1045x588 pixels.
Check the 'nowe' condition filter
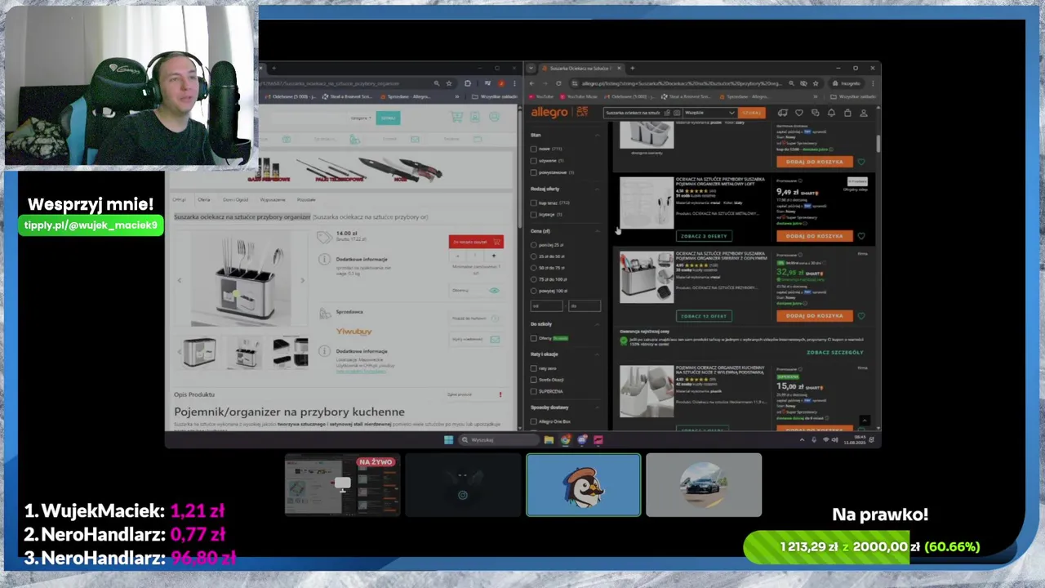[x=534, y=149]
